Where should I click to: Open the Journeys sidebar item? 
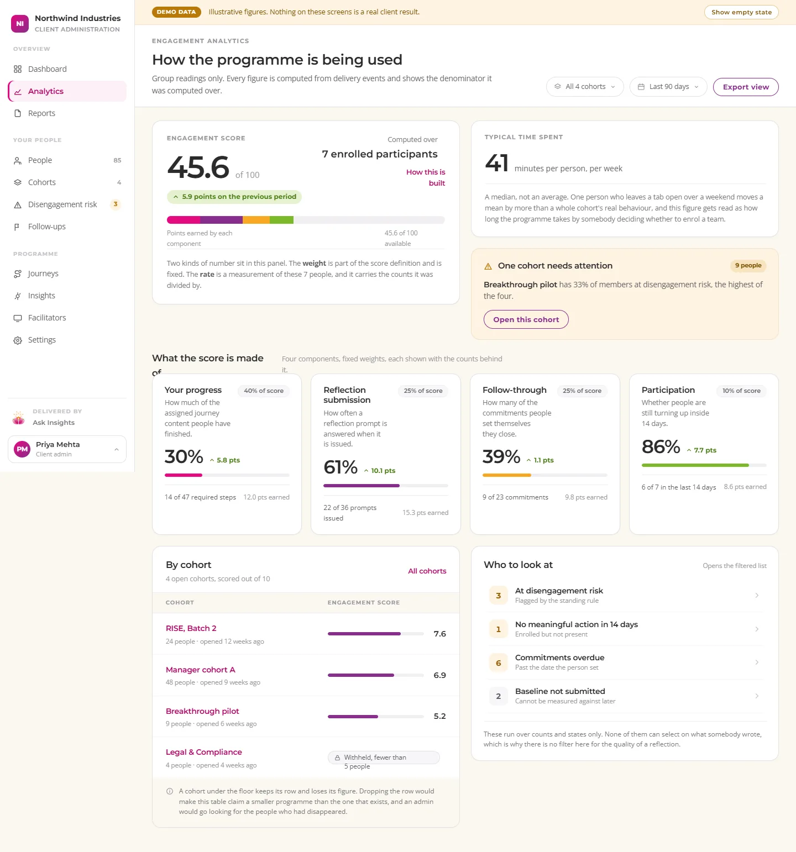pyautogui.click(x=67, y=274)
